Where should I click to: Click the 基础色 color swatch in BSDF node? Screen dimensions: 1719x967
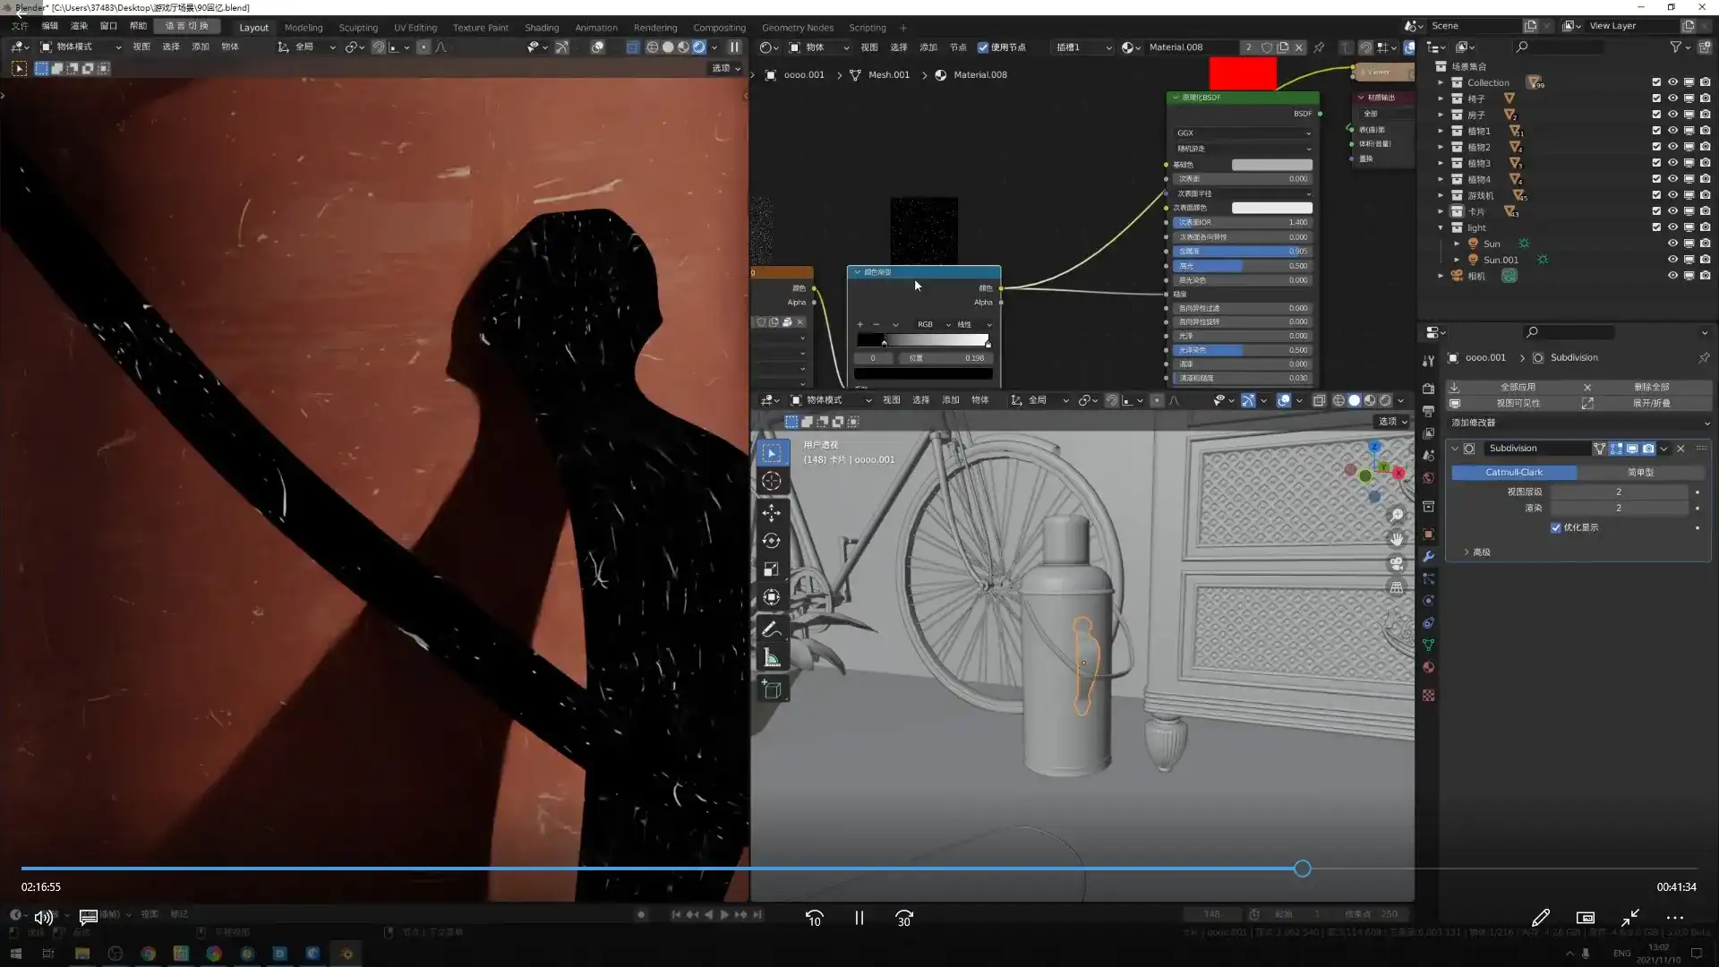[1271, 165]
